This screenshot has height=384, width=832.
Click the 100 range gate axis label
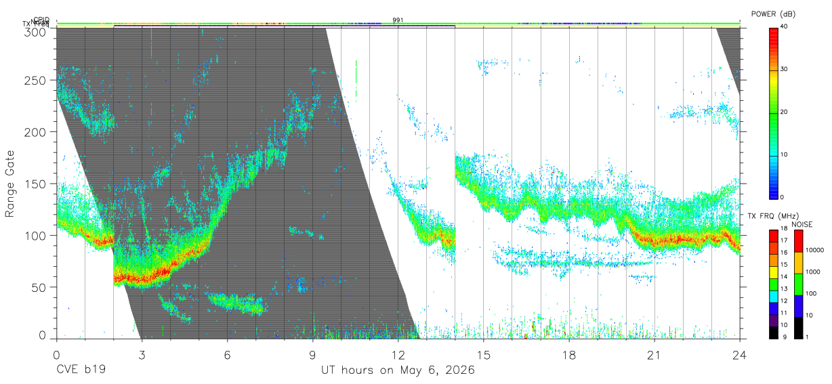click(x=35, y=236)
